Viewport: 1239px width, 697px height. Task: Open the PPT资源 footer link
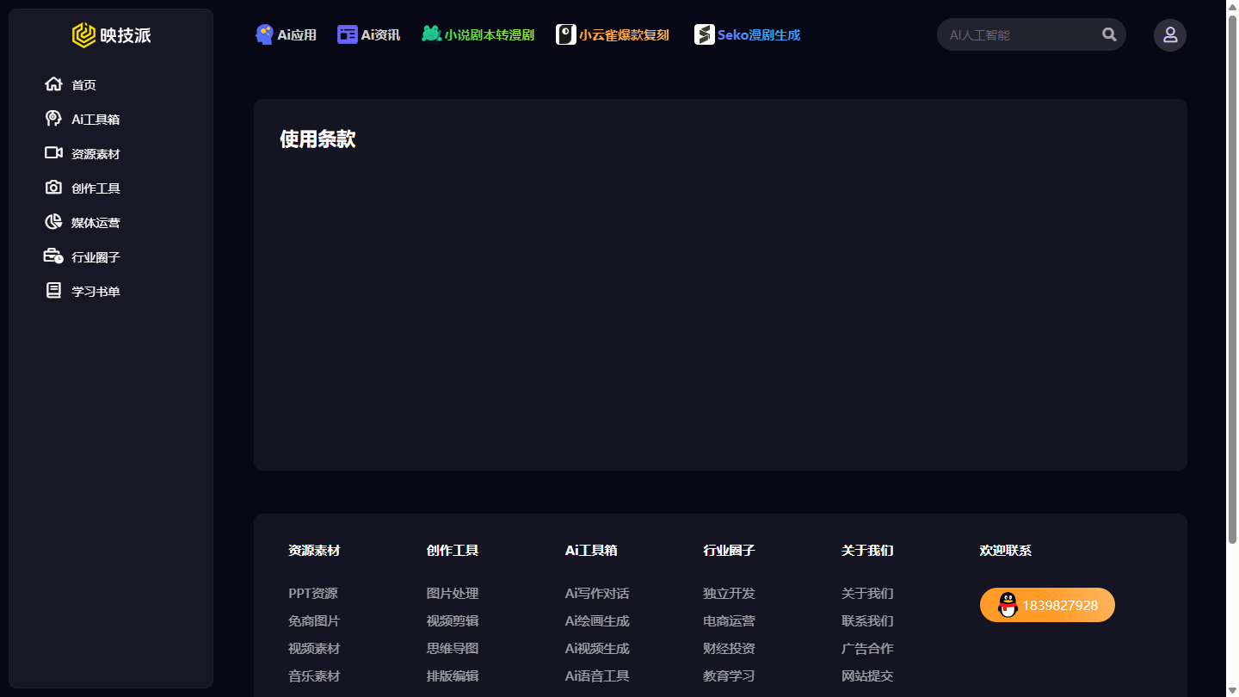[x=313, y=594]
